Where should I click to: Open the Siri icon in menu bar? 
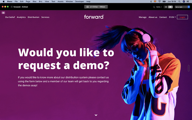(184, 1)
